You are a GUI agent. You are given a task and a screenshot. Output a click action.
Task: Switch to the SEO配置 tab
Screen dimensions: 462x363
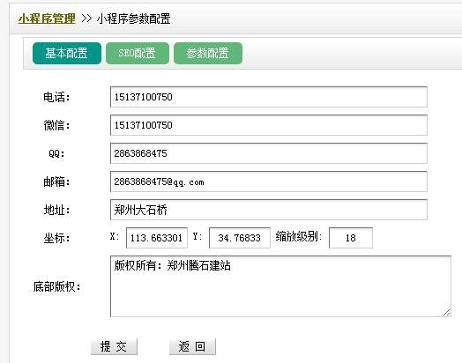138,53
